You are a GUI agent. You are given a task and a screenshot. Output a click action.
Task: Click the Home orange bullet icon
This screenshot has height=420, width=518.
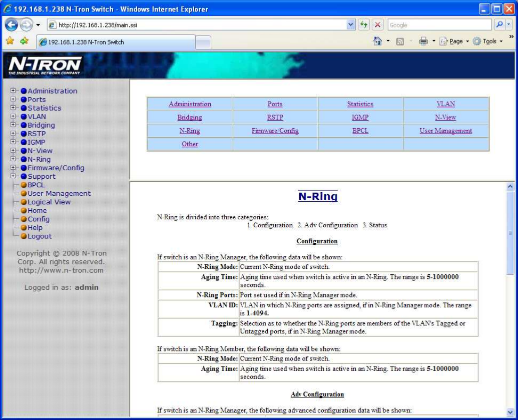pyautogui.click(x=24, y=210)
